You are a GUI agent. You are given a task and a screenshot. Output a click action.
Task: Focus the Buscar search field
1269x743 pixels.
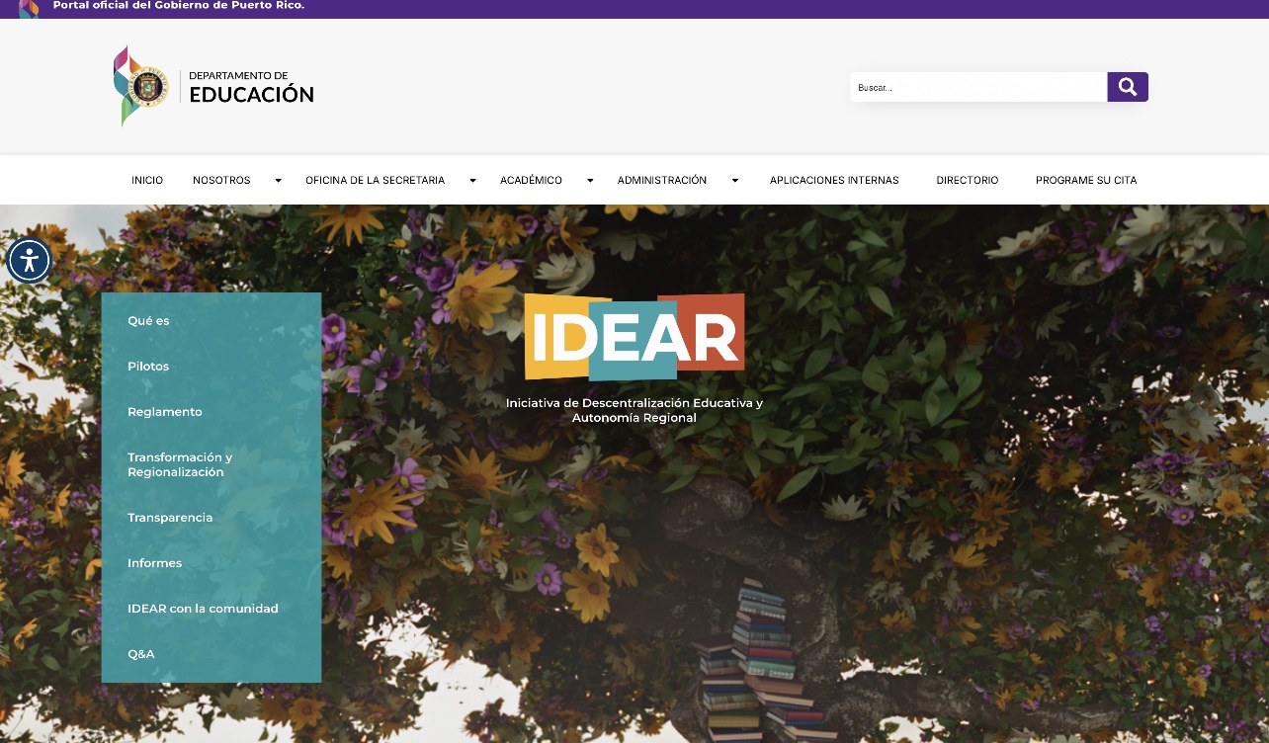coord(978,87)
